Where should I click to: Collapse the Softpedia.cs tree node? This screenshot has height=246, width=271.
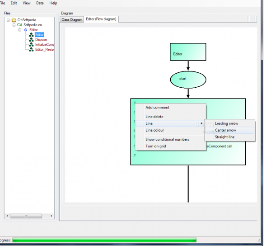pyautogui.click(x=14, y=25)
